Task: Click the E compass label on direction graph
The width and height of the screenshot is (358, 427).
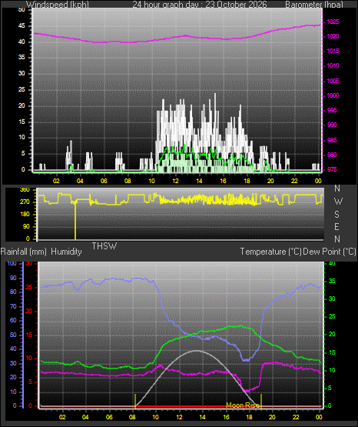Action: click(x=336, y=226)
